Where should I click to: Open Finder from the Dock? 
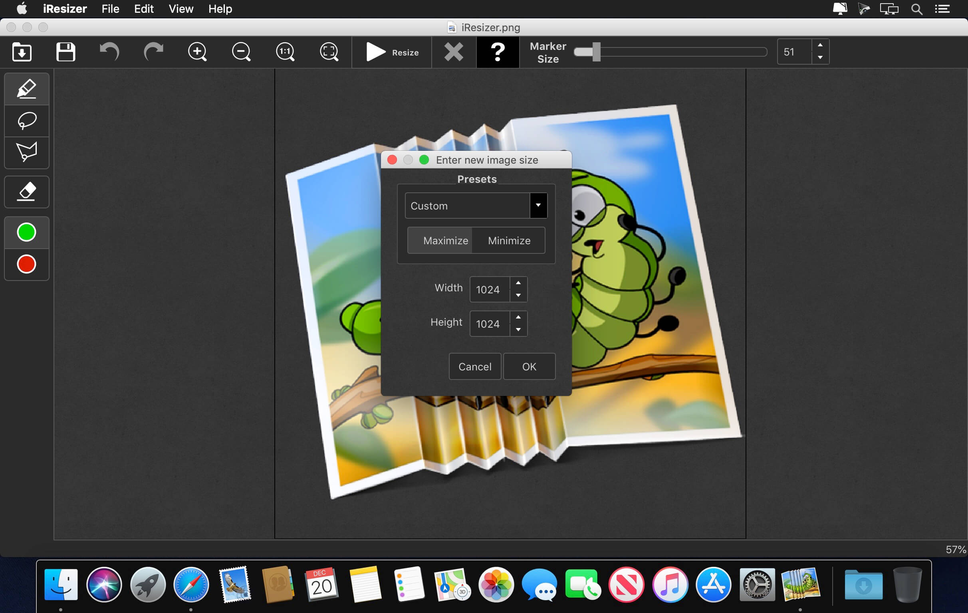61,585
